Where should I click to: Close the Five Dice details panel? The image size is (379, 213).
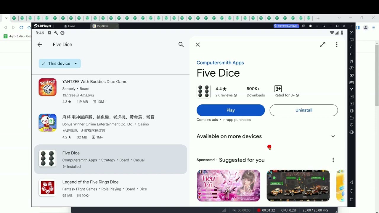click(x=198, y=45)
